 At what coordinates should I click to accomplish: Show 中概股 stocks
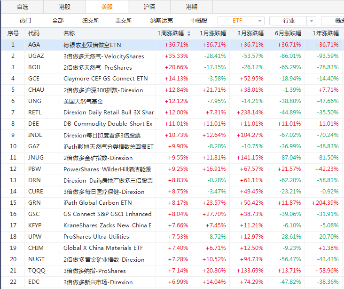[x=199, y=21]
